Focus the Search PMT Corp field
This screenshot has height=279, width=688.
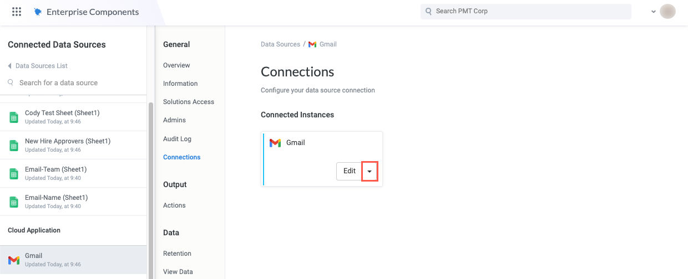pos(525,11)
